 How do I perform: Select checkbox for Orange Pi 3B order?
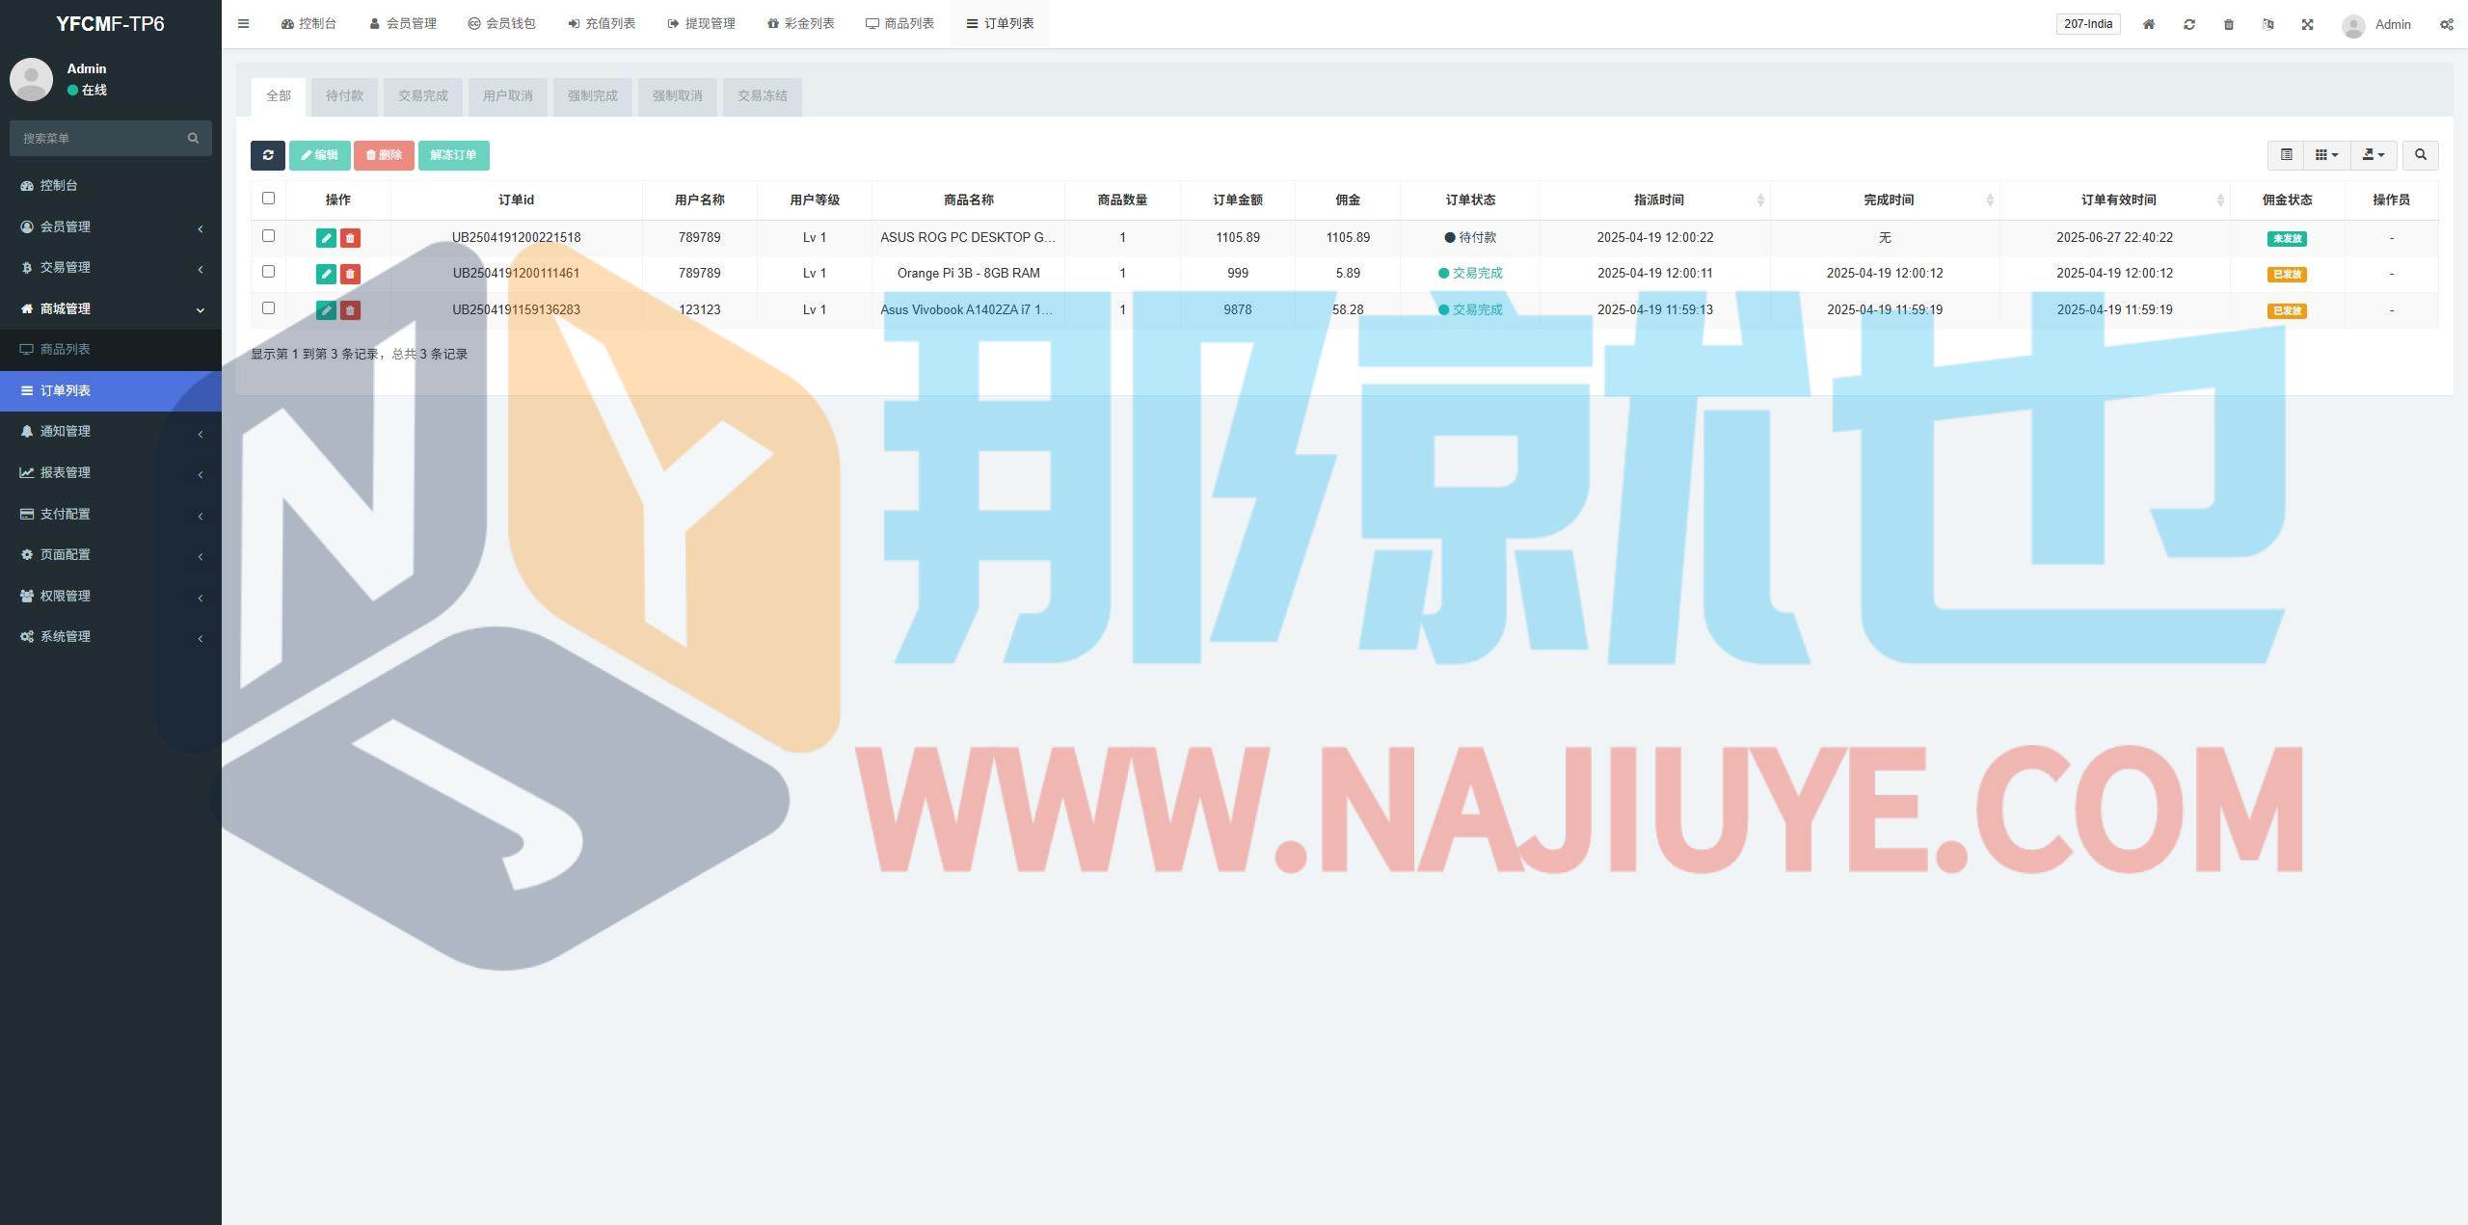(x=268, y=272)
